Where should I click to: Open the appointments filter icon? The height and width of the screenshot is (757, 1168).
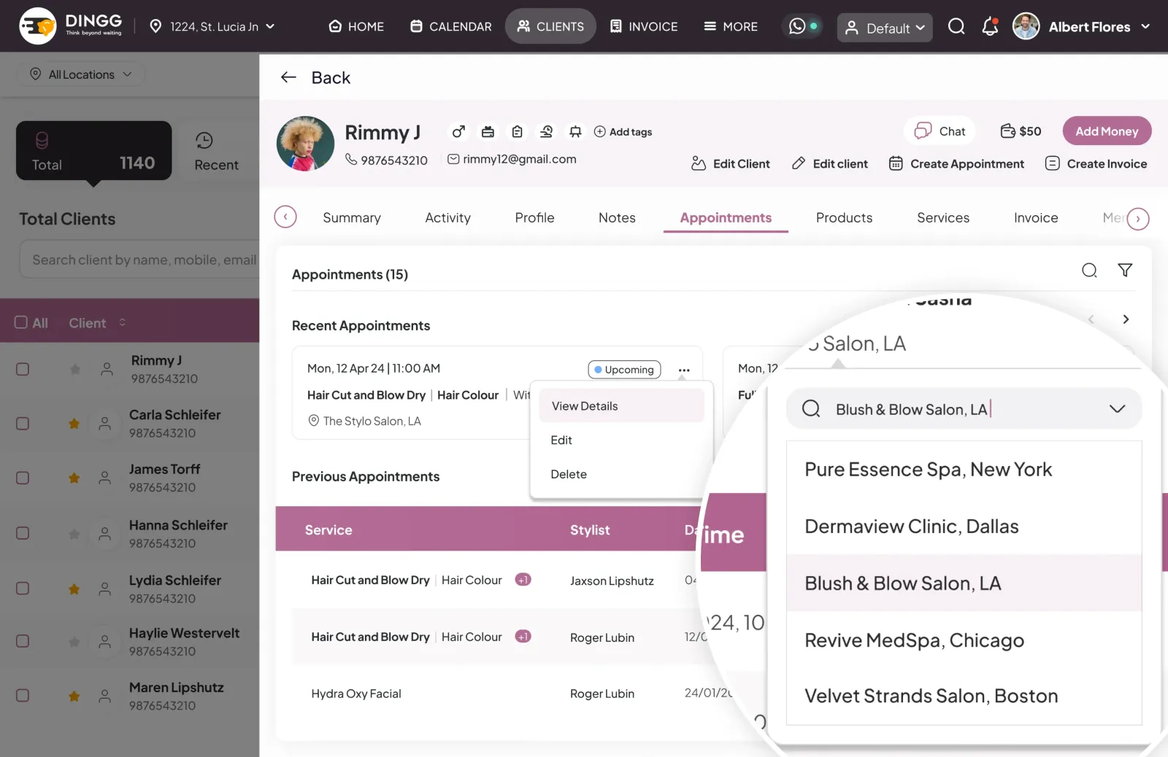pyautogui.click(x=1125, y=271)
